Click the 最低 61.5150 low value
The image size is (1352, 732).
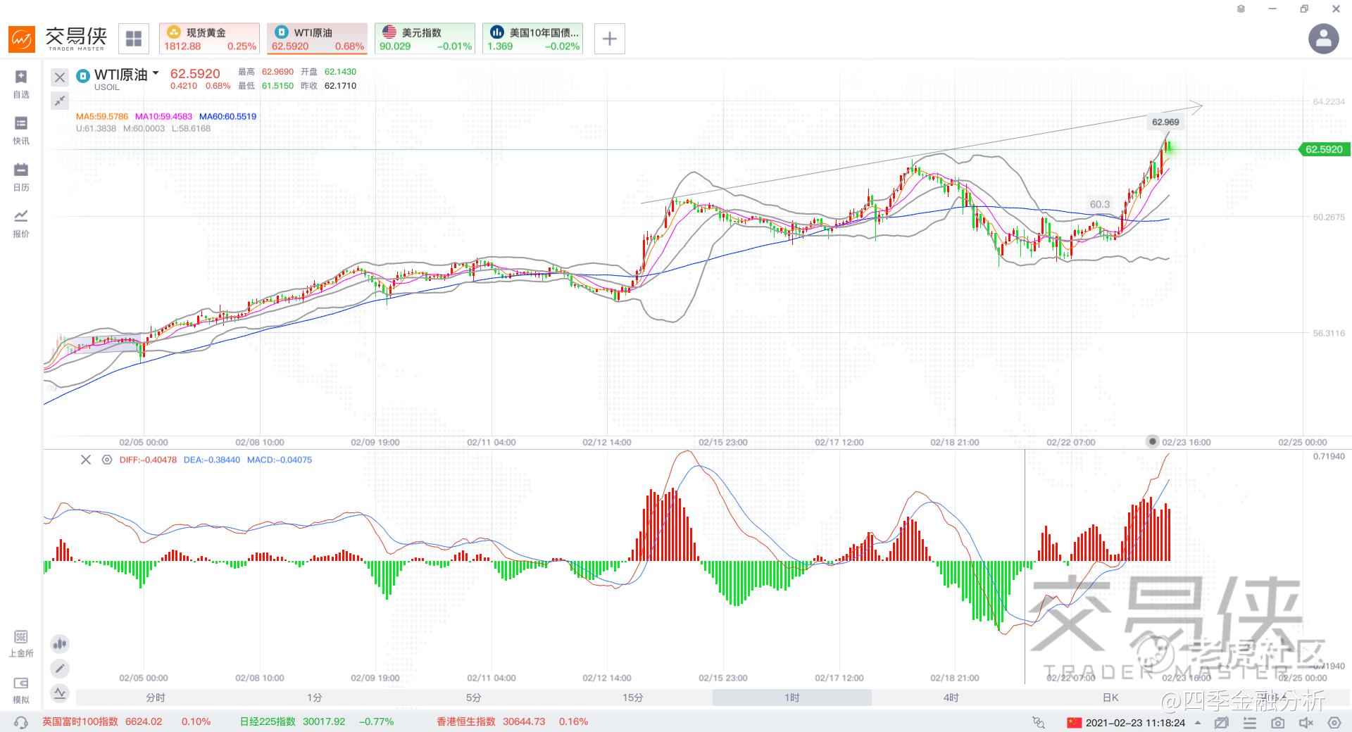(266, 86)
